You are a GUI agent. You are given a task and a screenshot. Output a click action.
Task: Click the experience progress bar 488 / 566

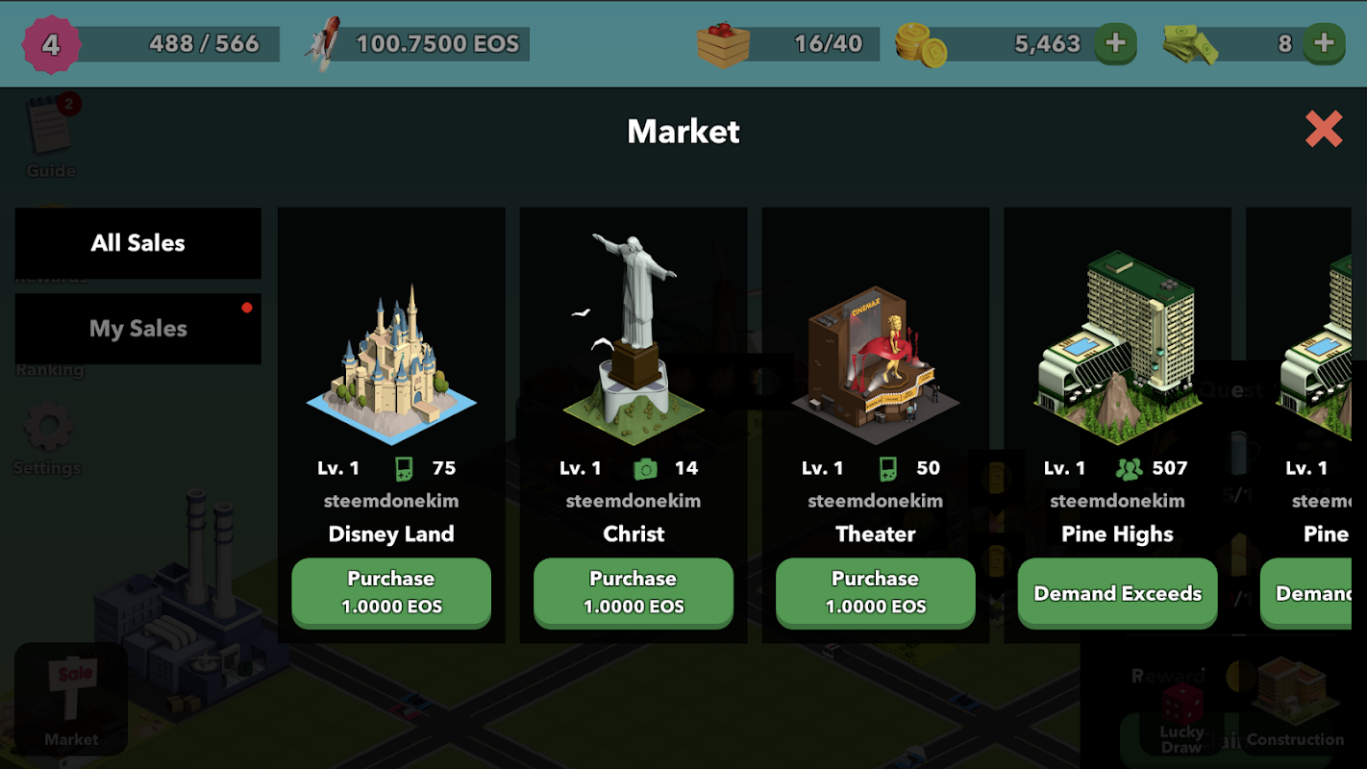click(180, 44)
